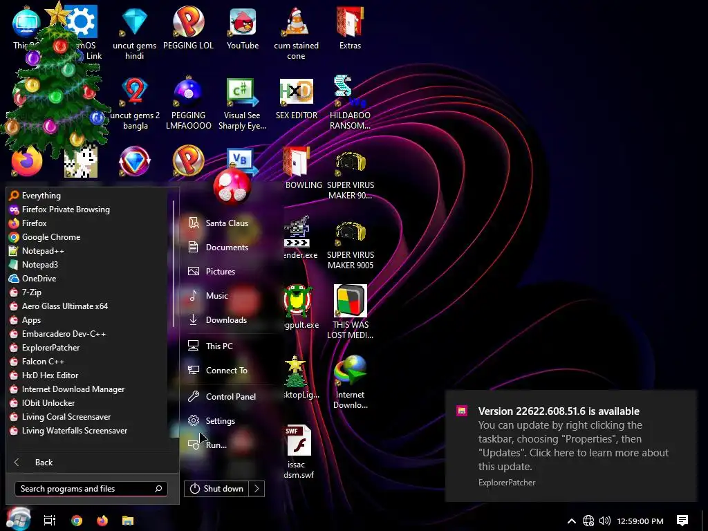
Task: Open Task View on the taskbar
Action: pyautogui.click(x=50, y=521)
